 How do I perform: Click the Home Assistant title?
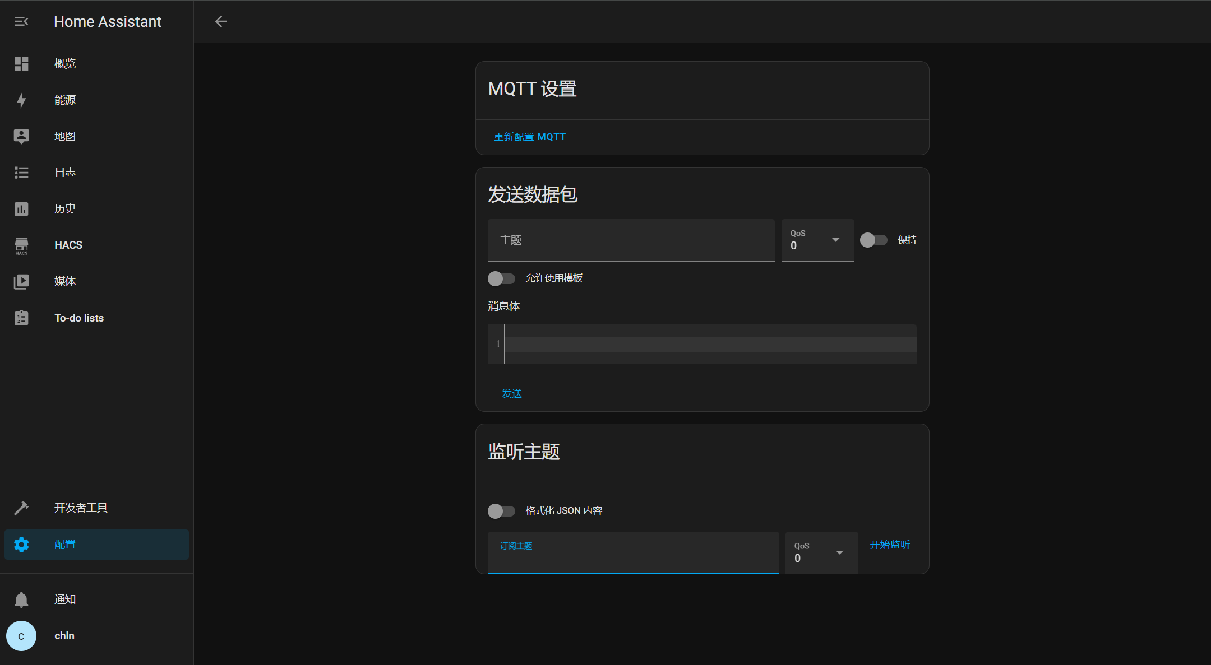(x=108, y=22)
